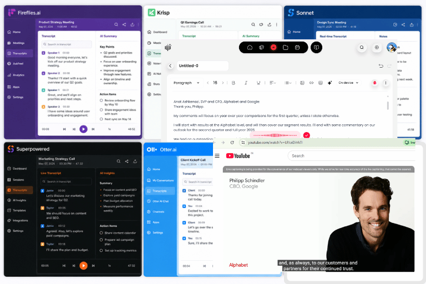Open the Paragraph style dropdown

click(x=186, y=83)
